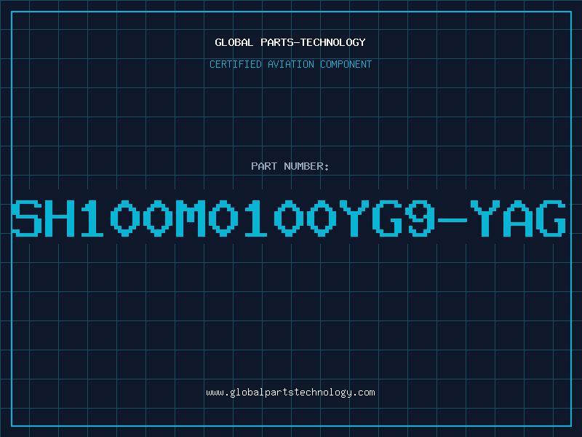Select the 'YAG' suffix of part number
The image size is (582, 437).
click(x=518, y=218)
